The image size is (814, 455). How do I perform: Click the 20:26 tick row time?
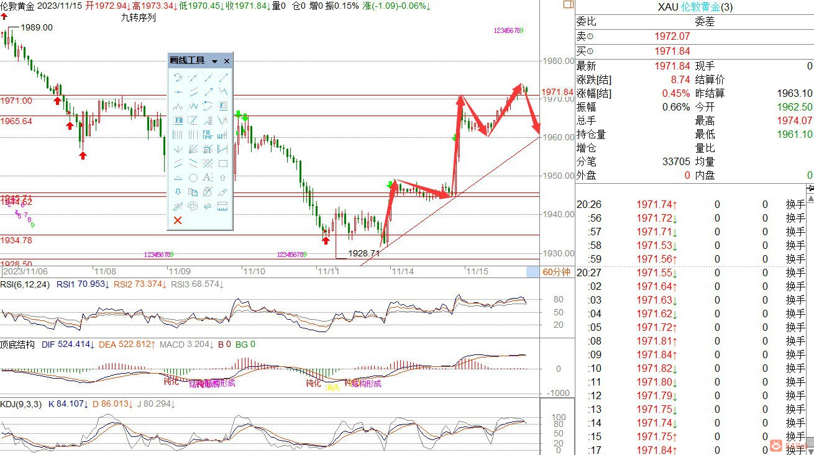[x=589, y=204]
